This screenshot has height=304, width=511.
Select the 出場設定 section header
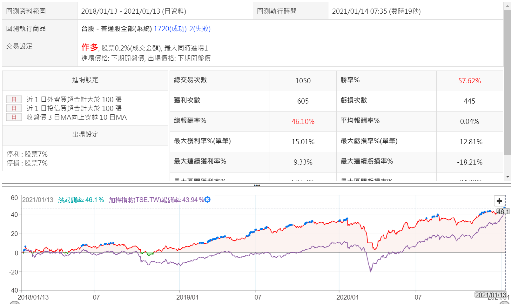85,134
